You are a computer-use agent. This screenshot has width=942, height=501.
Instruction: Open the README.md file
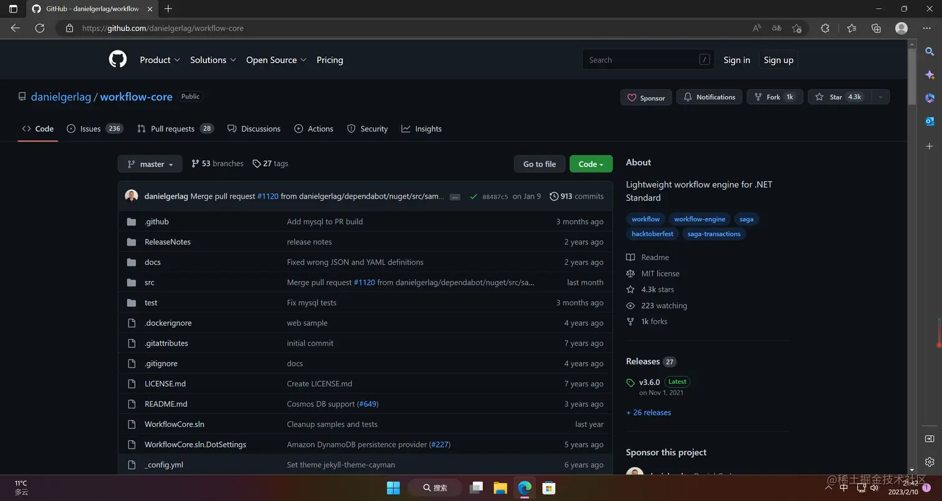(166, 404)
